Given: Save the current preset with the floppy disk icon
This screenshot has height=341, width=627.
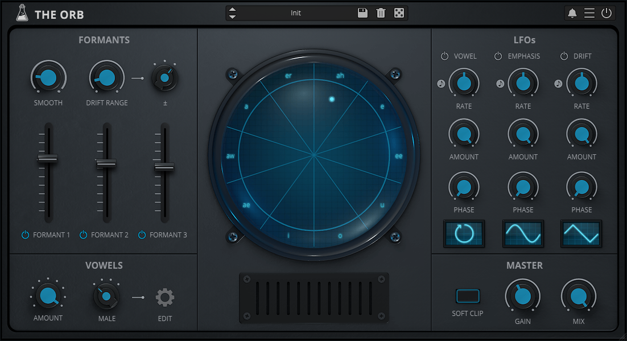Looking at the screenshot, I should [x=362, y=13].
